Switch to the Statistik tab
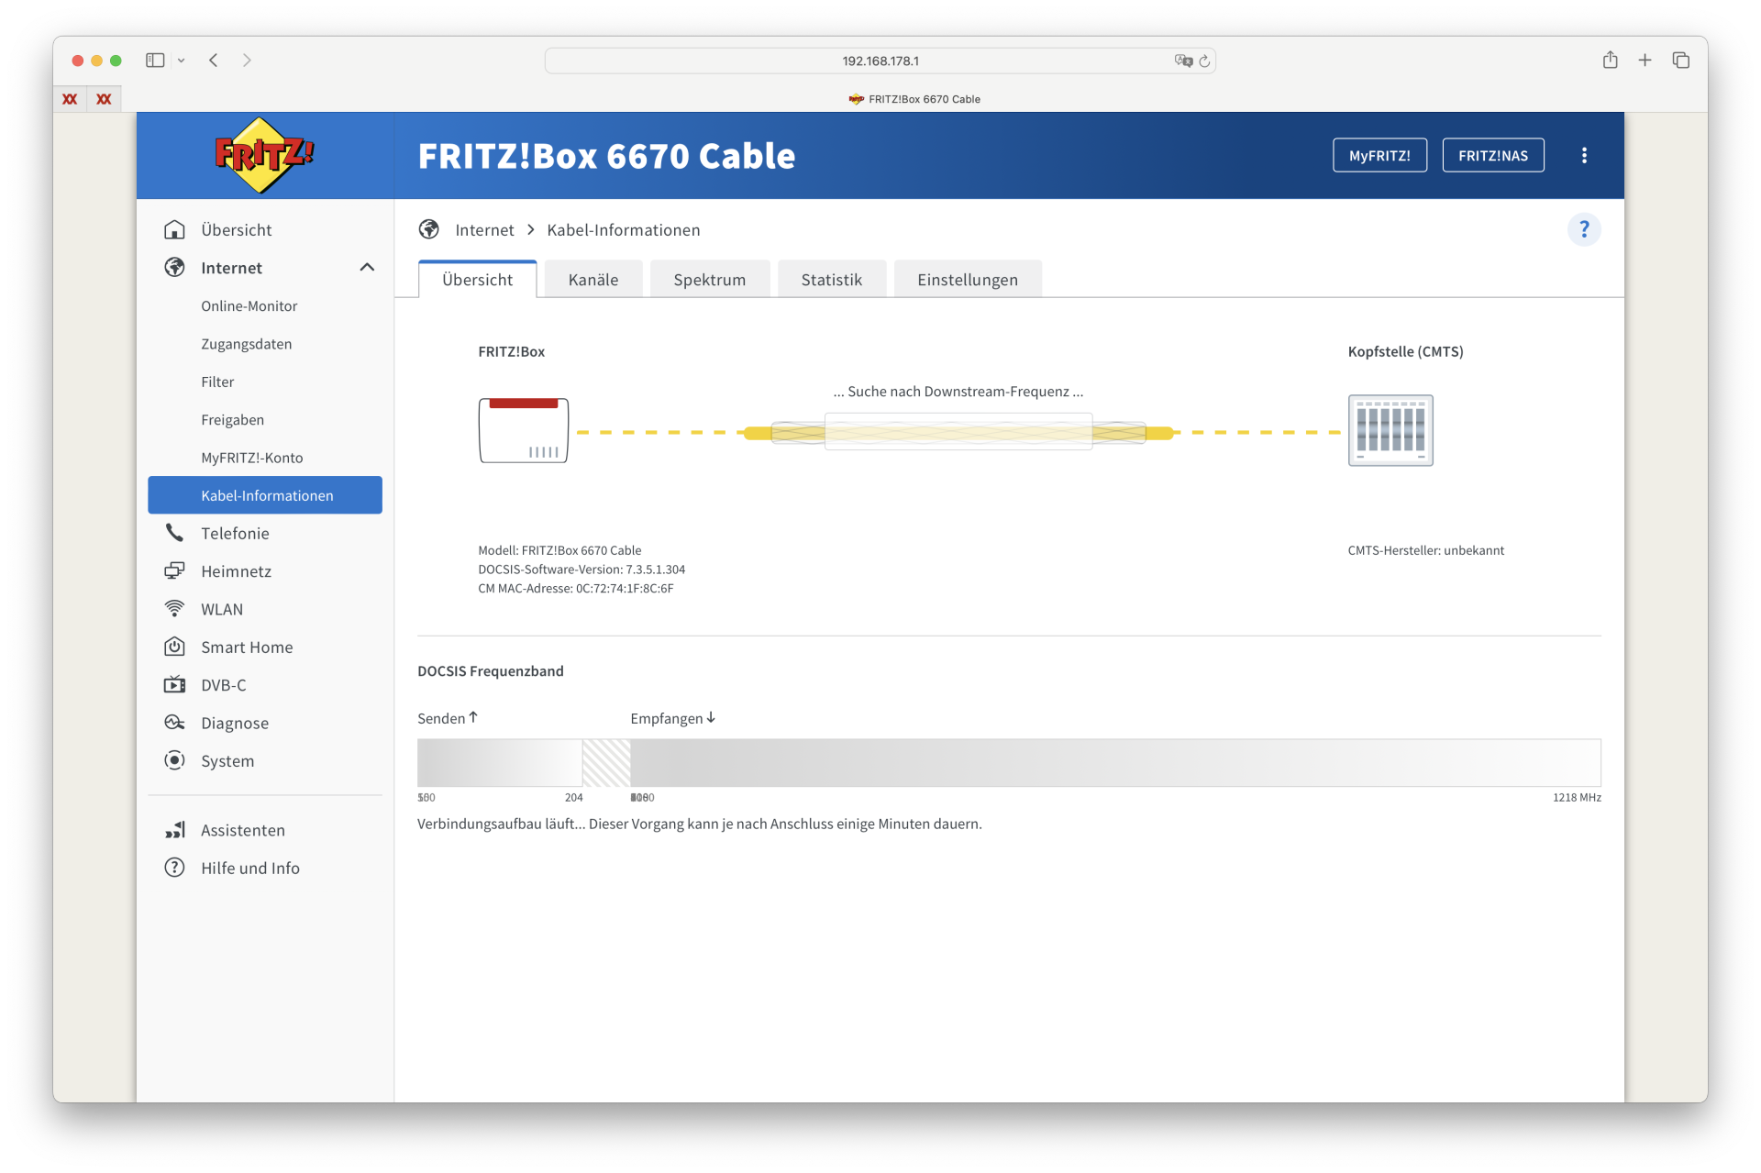 [x=831, y=280]
